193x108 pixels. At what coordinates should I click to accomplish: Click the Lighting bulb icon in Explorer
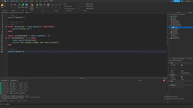pos(171,19)
